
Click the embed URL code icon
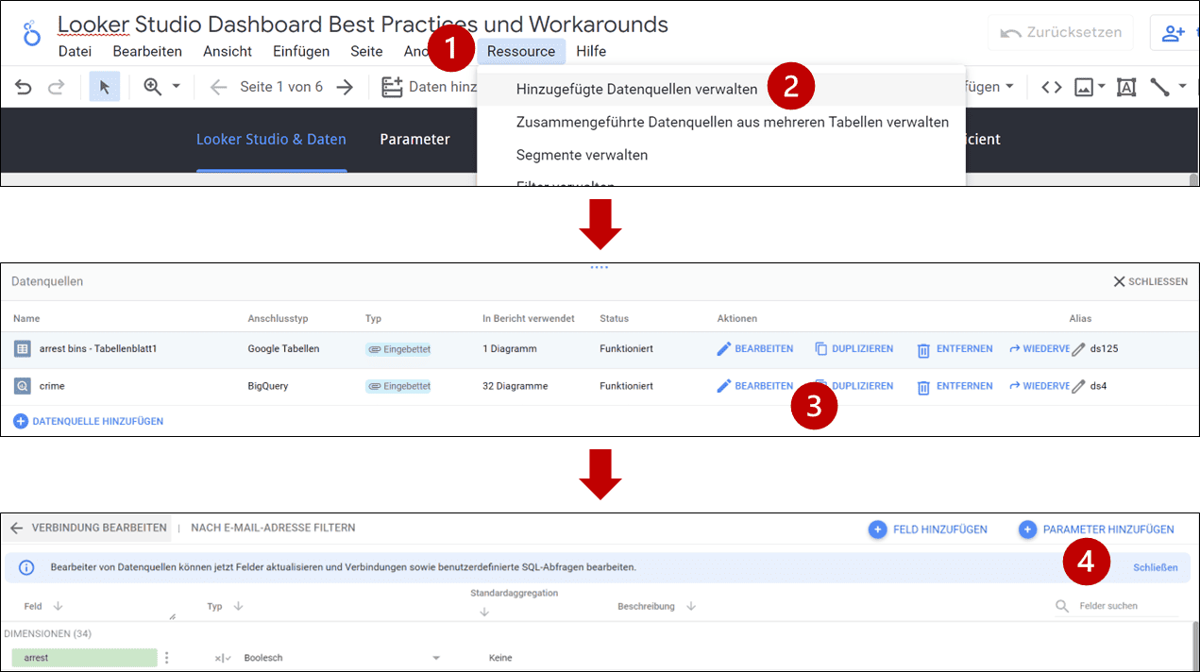1051,87
